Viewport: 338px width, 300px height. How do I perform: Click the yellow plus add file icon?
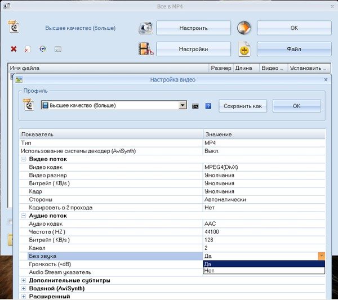(244, 50)
